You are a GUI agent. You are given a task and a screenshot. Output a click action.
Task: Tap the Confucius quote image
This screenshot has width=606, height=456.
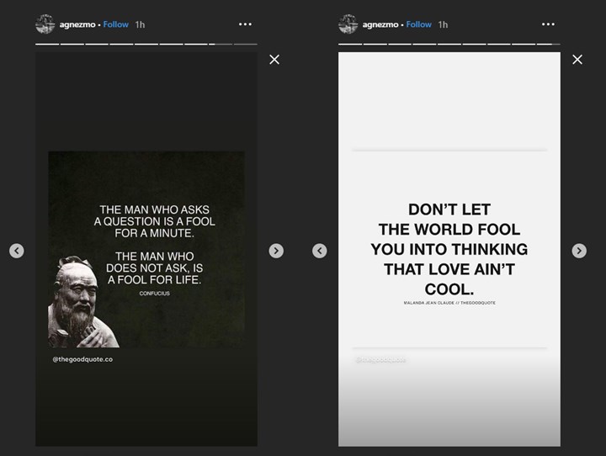[x=146, y=249]
